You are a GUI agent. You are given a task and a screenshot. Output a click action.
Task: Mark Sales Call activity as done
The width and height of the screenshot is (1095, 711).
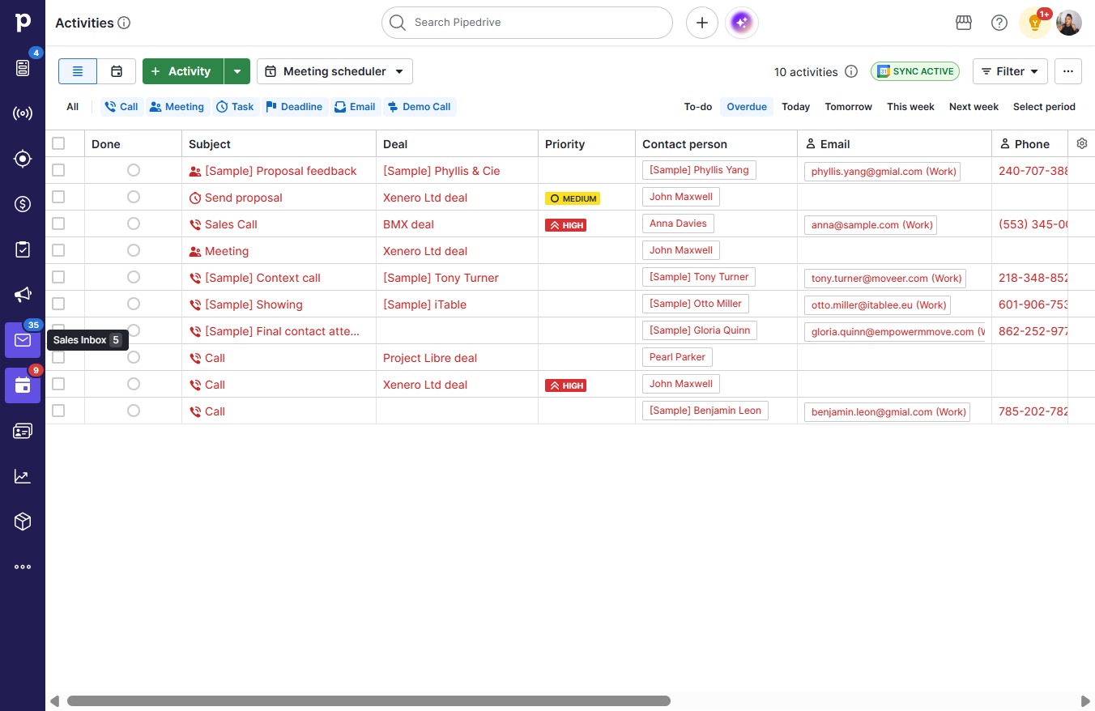pyautogui.click(x=134, y=224)
